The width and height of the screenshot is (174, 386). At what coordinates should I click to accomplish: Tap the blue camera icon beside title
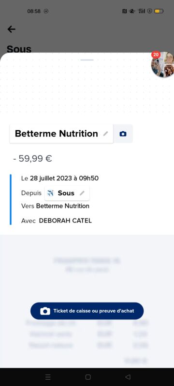(x=123, y=134)
